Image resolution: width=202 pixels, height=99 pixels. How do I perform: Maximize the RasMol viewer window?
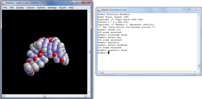pyautogui.click(x=79, y=2)
